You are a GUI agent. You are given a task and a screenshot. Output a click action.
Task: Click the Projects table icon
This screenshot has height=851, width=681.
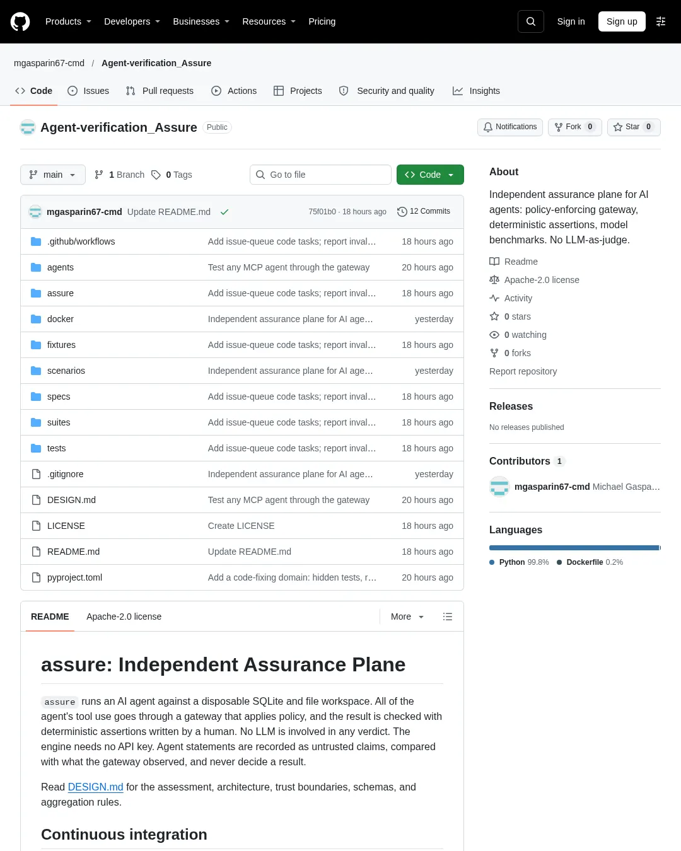(279, 91)
